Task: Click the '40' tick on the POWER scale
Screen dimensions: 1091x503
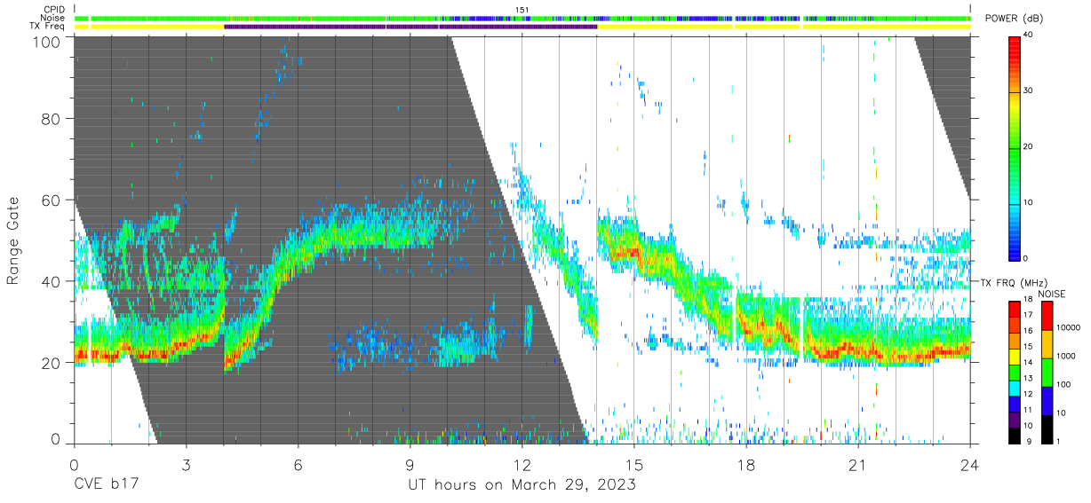Action: [1030, 35]
